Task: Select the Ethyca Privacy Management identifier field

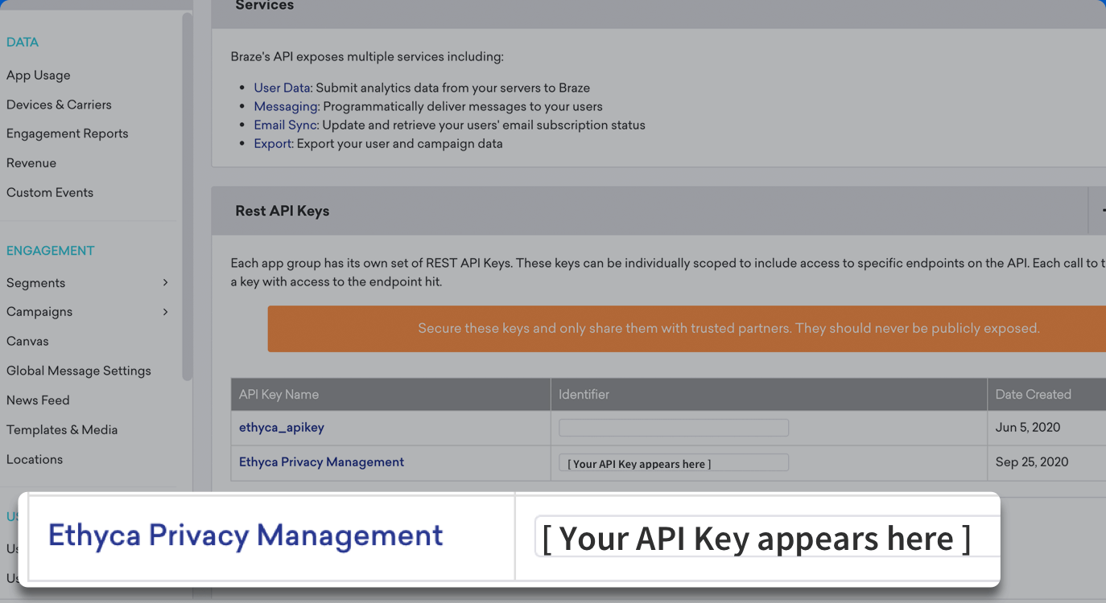Action: pos(674,463)
